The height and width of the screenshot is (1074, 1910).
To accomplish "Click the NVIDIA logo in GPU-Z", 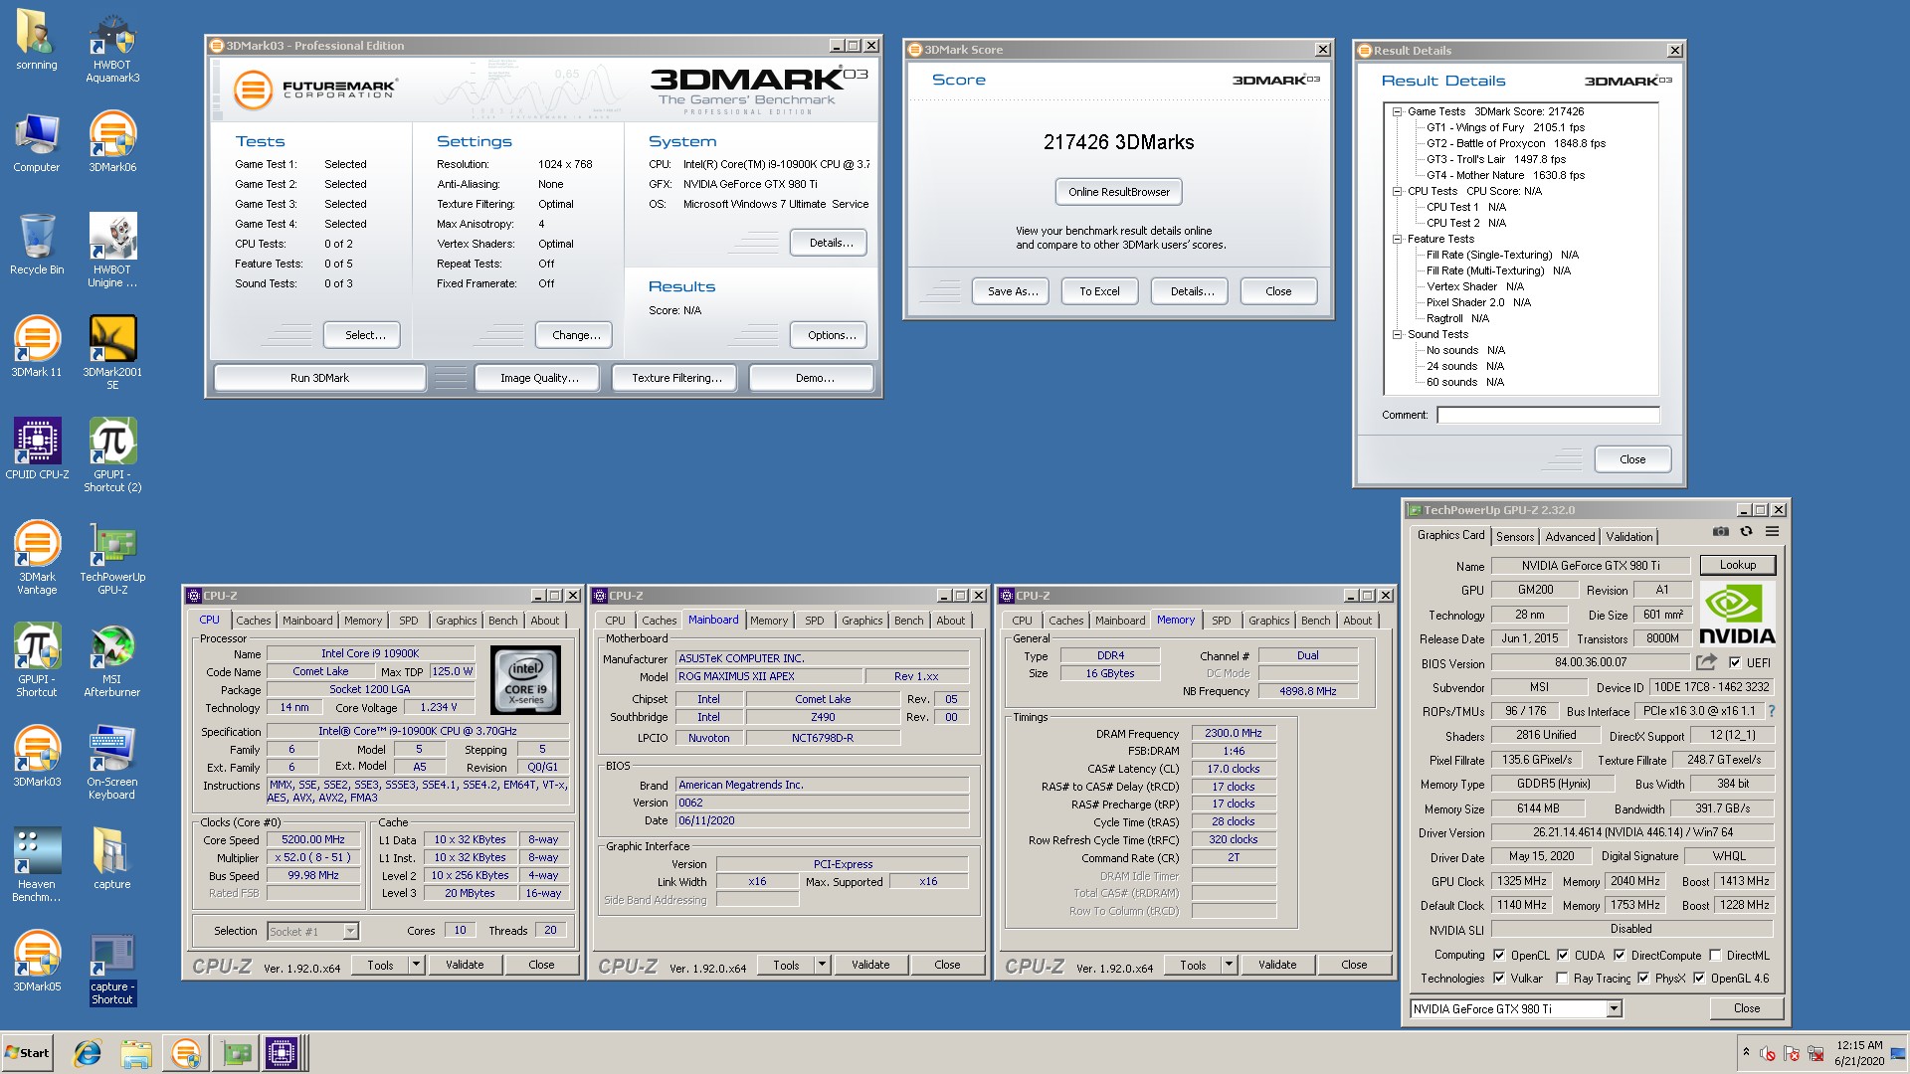I will pyautogui.click(x=1737, y=614).
